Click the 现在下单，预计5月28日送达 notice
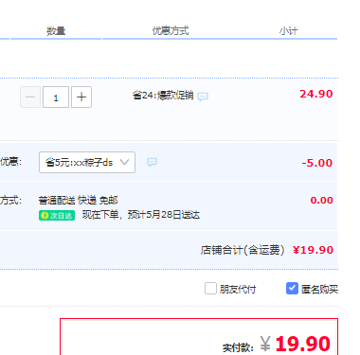Viewport: 360px width, 355px height. [141, 215]
